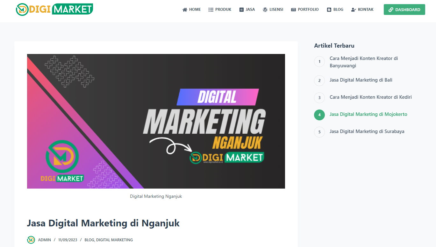Open the HOME menu item
Viewport: 436px width, 247px height.
[192, 10]
